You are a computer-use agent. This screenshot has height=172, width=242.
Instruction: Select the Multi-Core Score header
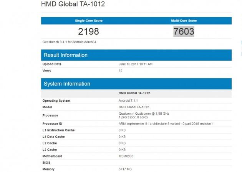pos(184,21)
